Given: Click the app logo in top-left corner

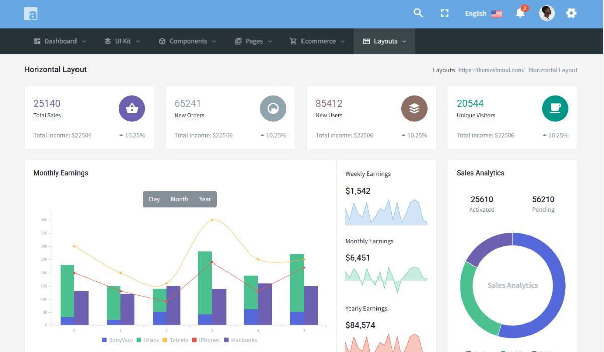Looking at the screenshot, I should (x=31, y=14).
